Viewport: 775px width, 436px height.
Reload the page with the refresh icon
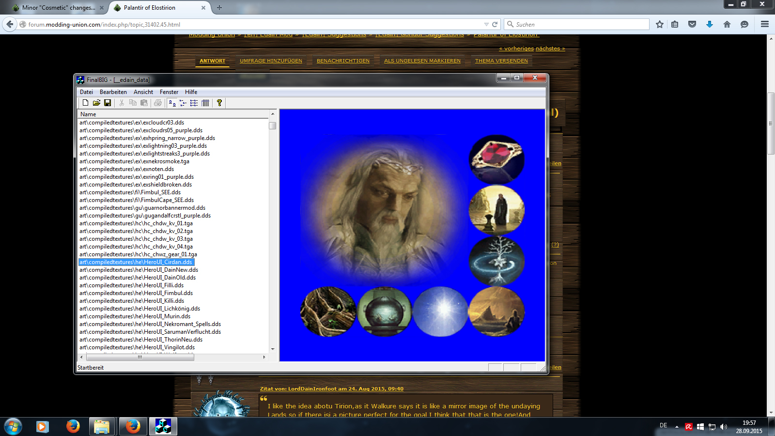pos(495,24)
